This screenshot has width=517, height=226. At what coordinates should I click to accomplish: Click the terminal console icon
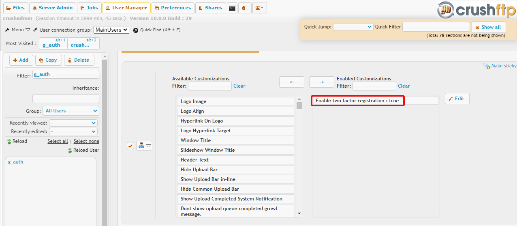pyautogui.click(x=232, y=8)
